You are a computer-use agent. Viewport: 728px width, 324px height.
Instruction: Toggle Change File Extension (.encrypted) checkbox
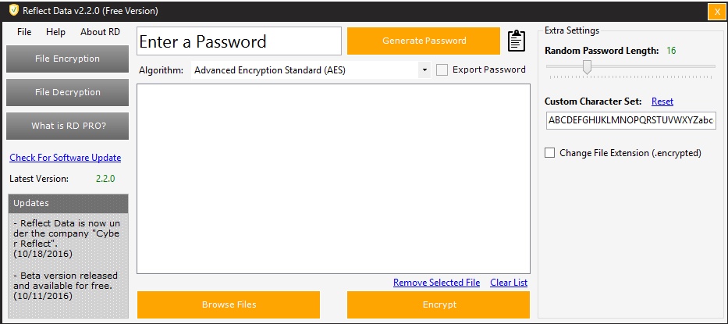click(550, 153)
